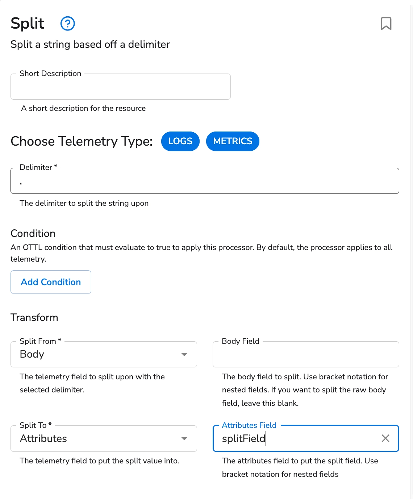413x500 pixels.
Task: Click the Condition section heading
Action: (33, 233)
